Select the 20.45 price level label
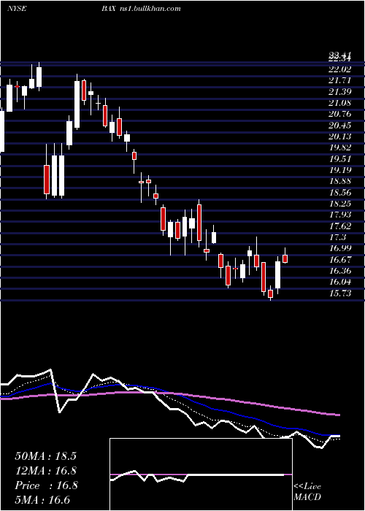The height and width of the screenshot is (511, 365). [339, 125]
